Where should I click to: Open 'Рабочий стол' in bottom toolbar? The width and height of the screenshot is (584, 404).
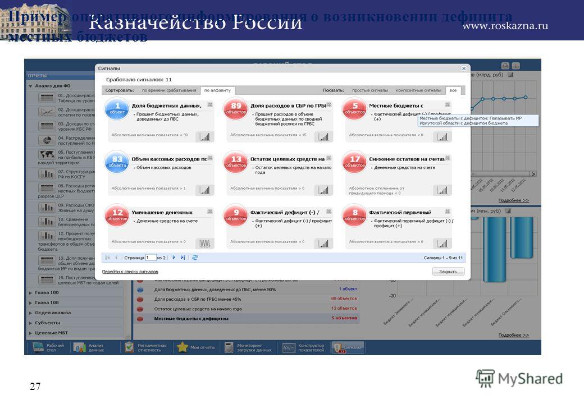48,347
